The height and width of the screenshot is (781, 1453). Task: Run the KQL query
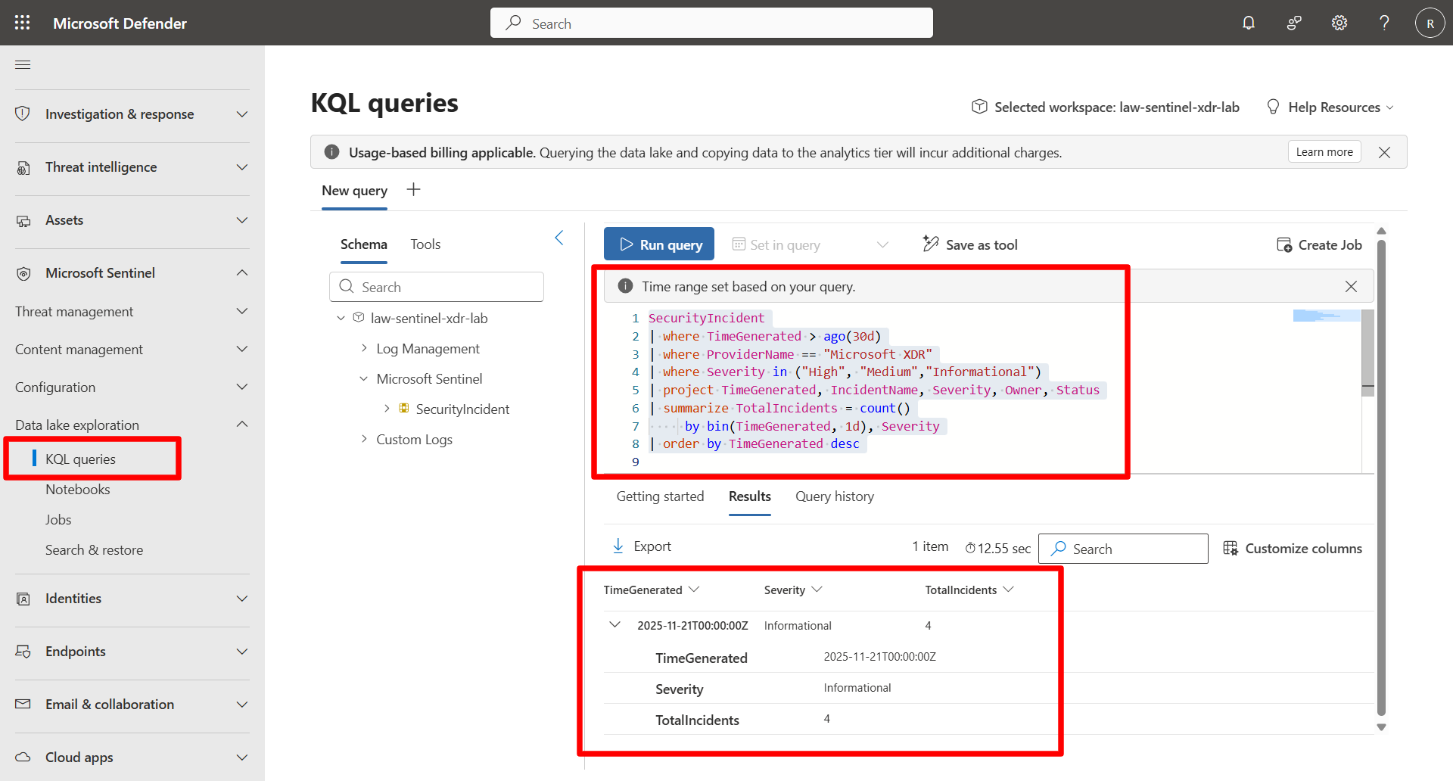click(x=659, y=244)
